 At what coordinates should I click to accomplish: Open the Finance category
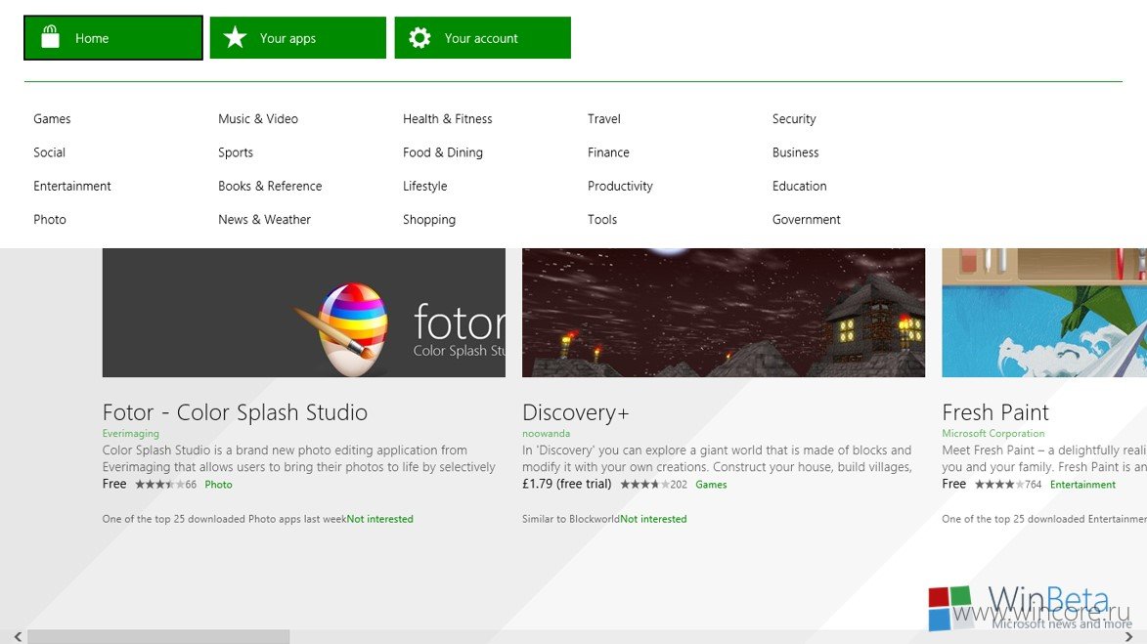coord(608,152)
